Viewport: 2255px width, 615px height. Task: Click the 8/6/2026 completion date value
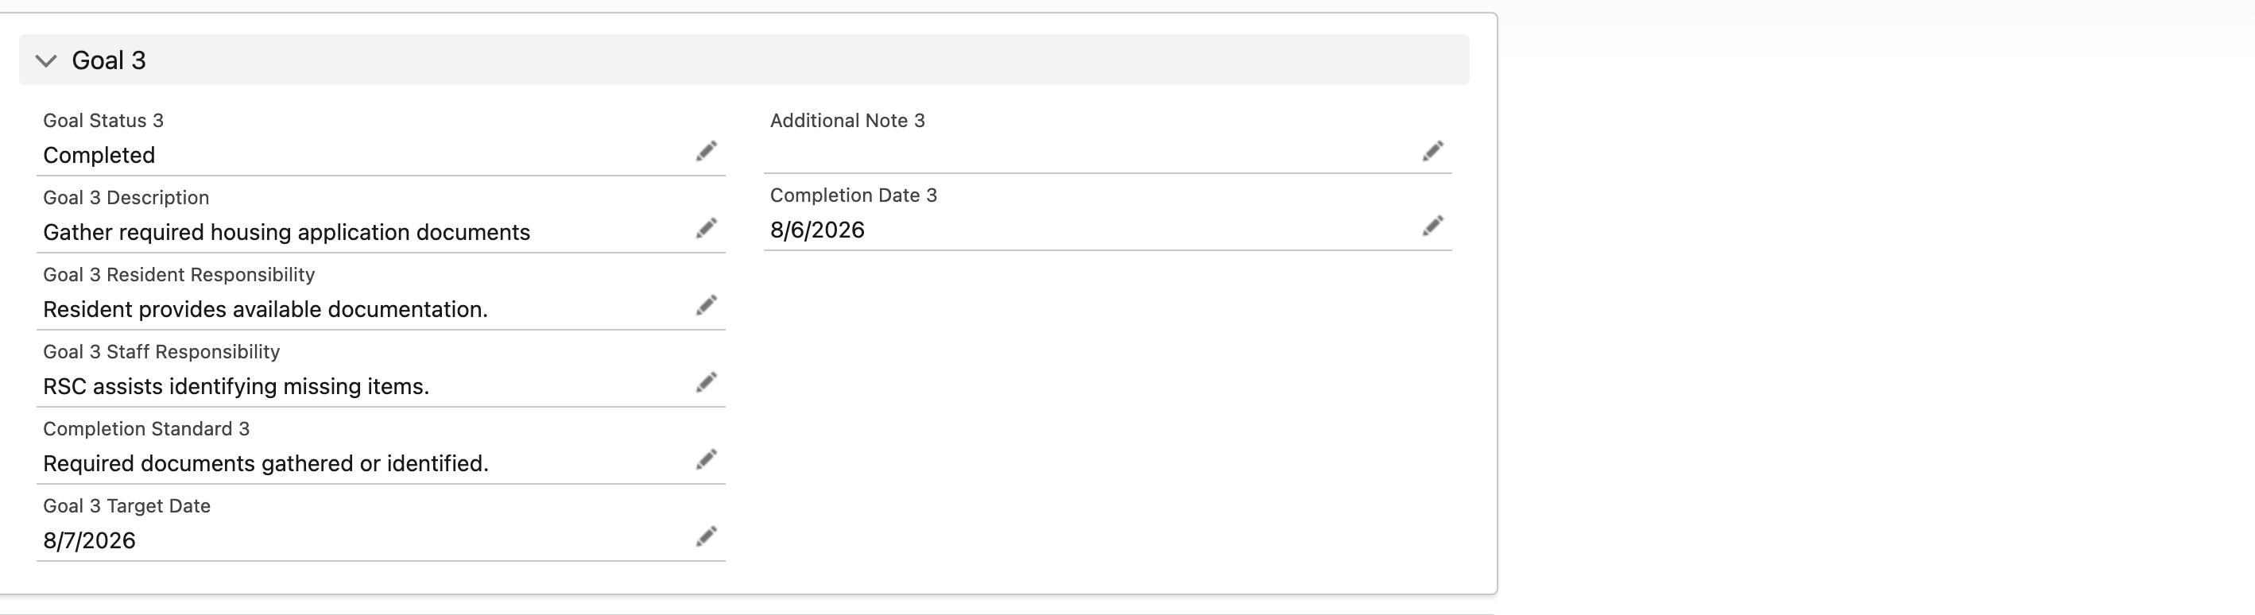click(817, 230)
